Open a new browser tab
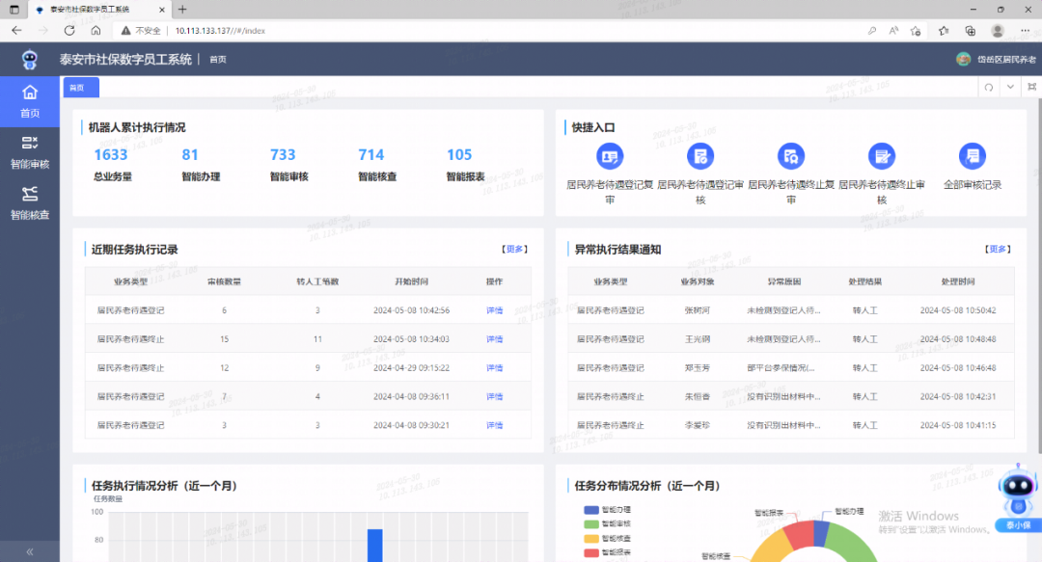This screenshot has width=1042, height=562. (182, 10)
